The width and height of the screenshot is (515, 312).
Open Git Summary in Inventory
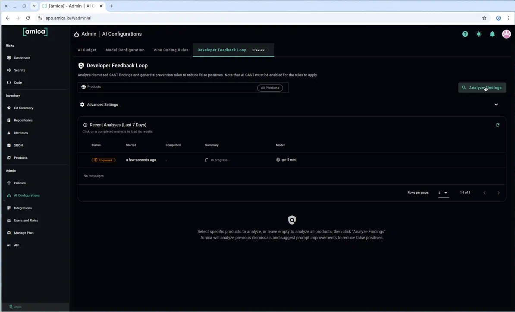coord(23,108)
